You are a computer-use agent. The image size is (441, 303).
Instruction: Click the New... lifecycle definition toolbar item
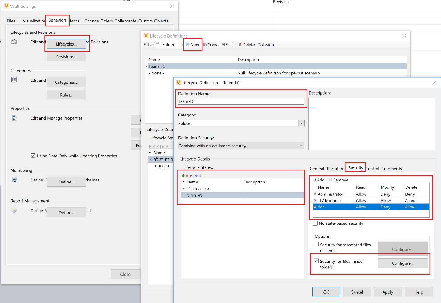tap(193, 45)
